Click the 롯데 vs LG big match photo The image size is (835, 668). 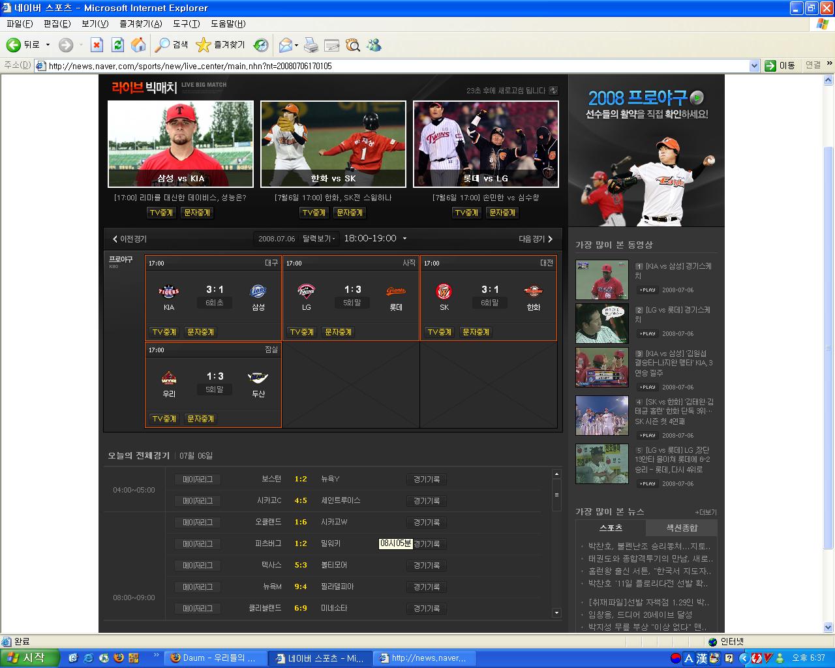click(x=486, y=144)
